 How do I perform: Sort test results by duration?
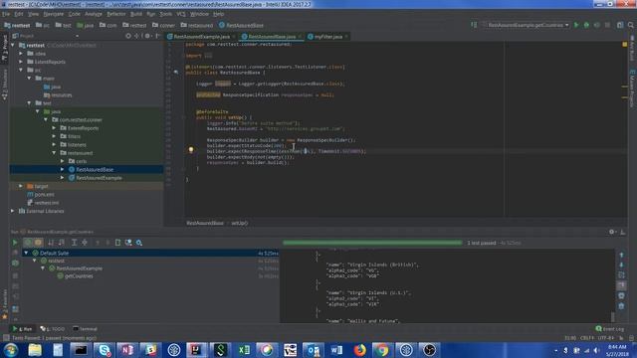(x=62, y=243)
